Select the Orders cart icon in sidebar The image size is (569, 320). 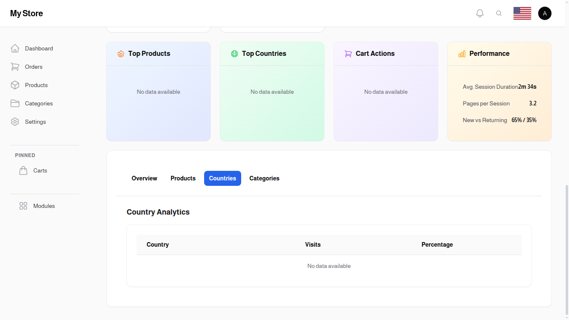15,67
